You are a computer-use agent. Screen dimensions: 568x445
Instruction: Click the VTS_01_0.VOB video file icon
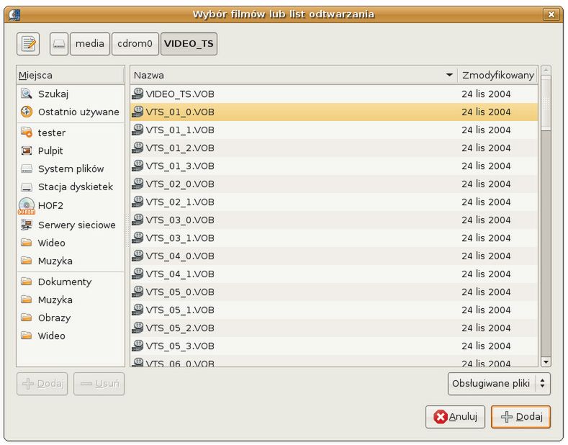click(x=138, y=112)
